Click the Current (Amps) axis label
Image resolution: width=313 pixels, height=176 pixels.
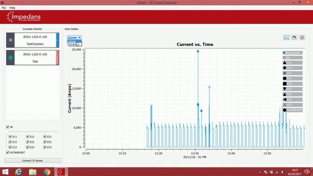tap(69, 98)
